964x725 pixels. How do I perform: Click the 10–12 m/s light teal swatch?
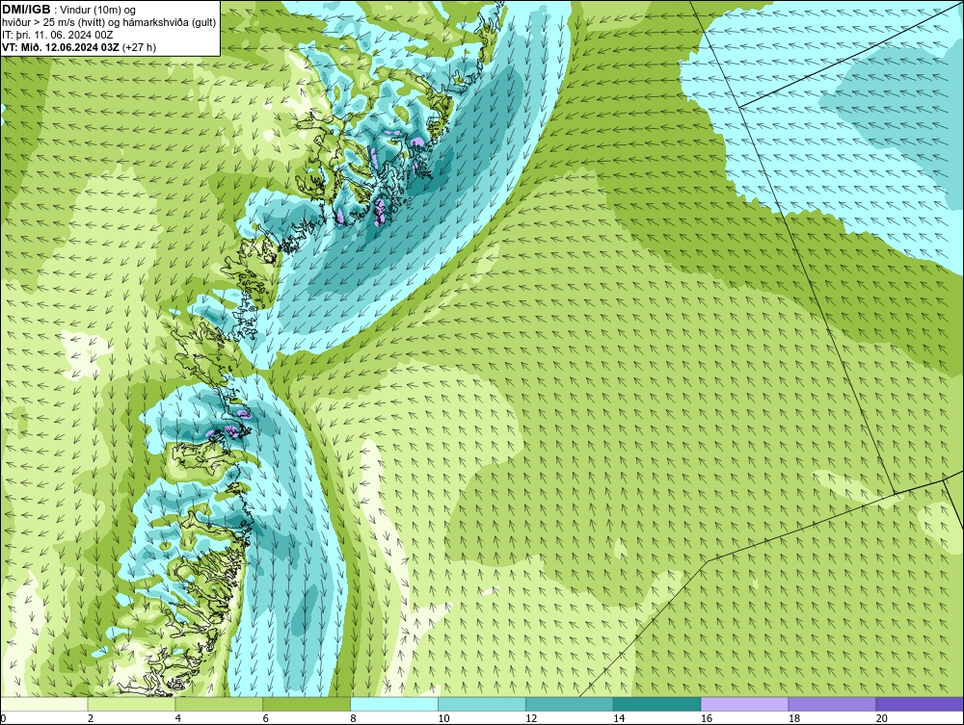(x=482, y=704)
